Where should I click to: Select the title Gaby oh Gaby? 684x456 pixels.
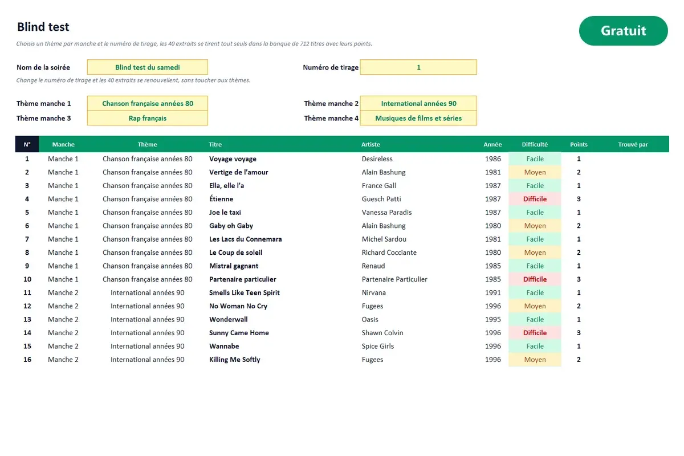pyautogui.click(x=231, y=226)
